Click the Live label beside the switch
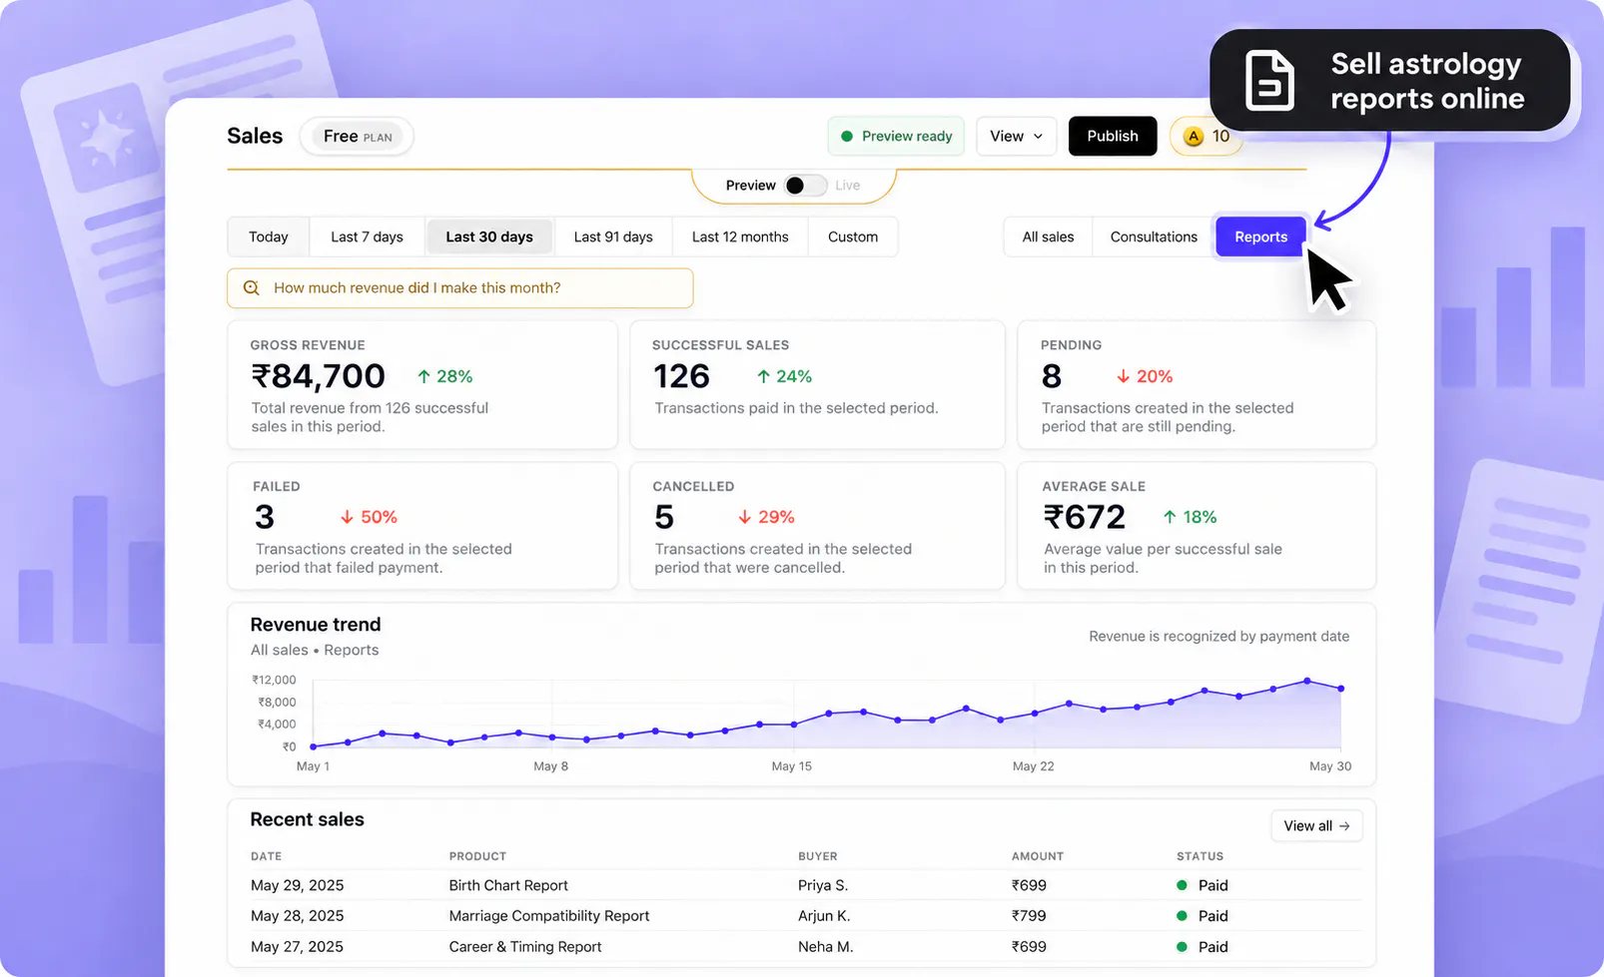Viewport: 1604px width, 977px height. (x=848, y=186)
